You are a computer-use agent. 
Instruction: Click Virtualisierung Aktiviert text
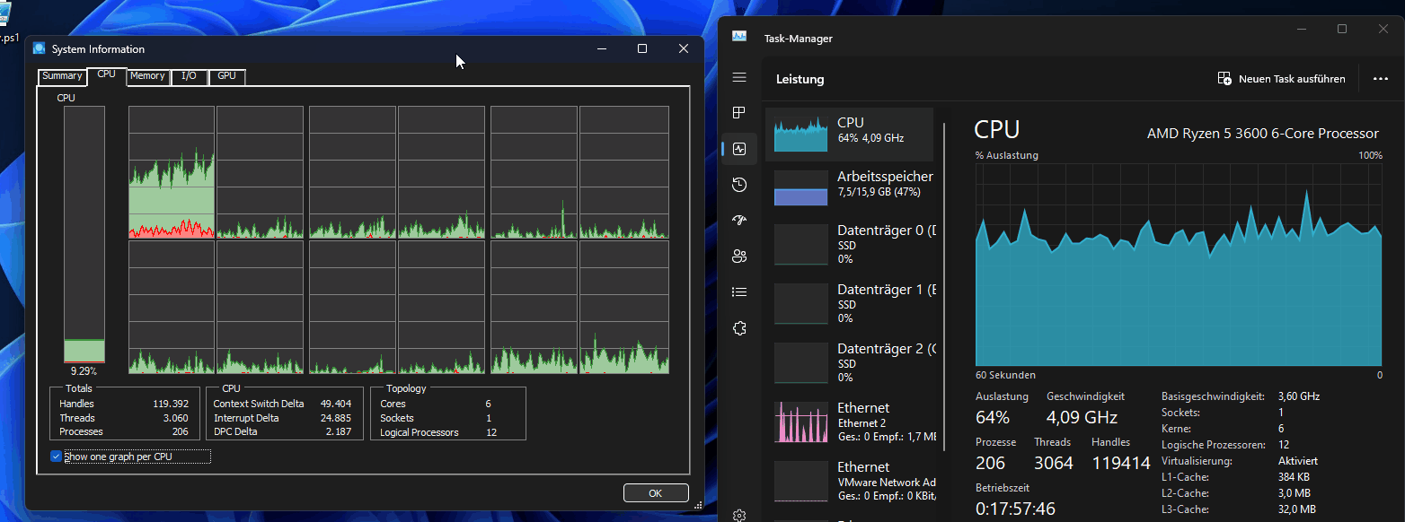tap(1297, 460)
